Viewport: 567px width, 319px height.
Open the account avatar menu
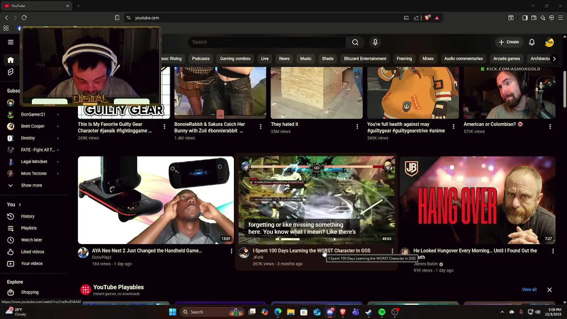click(x=549, y=42)
